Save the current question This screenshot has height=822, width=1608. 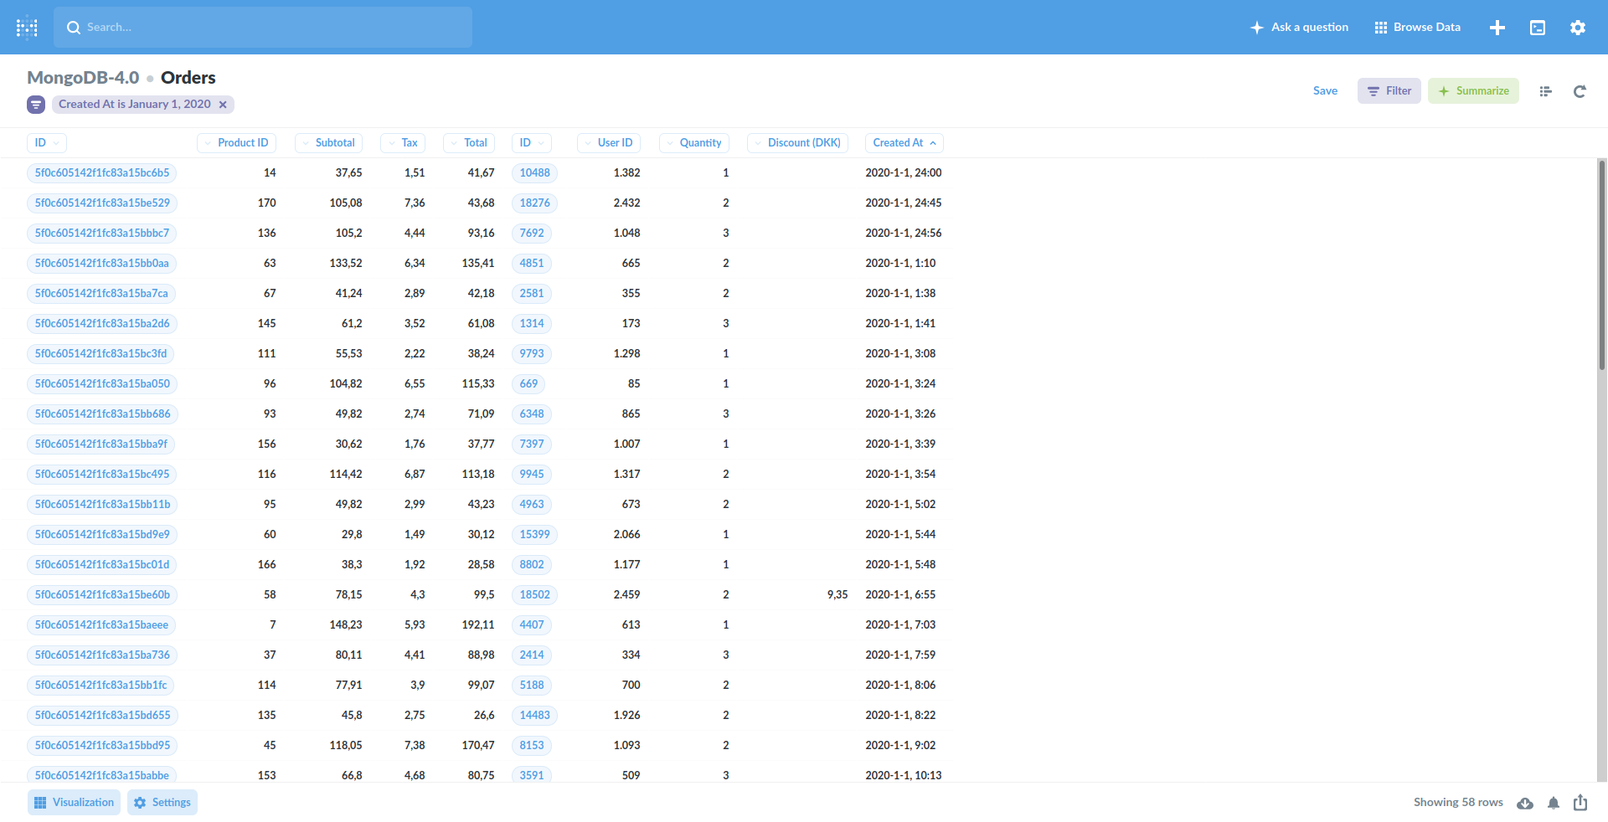(1325, 90)
